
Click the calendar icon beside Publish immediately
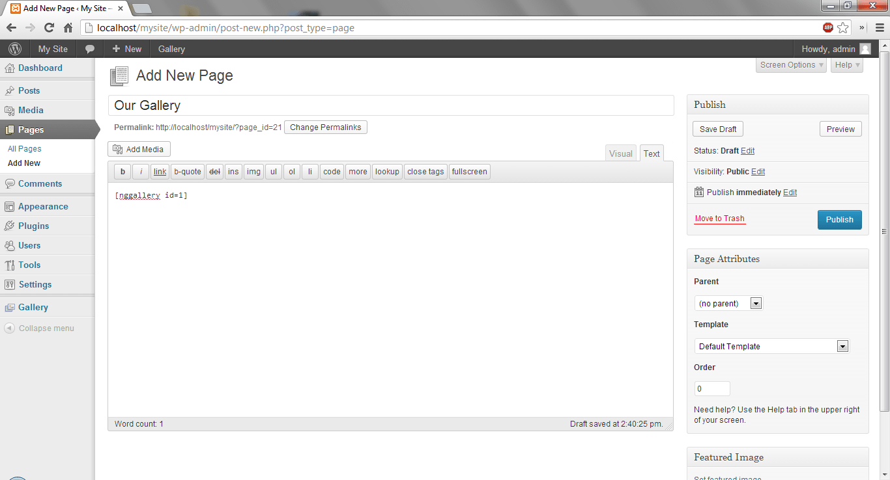pos(699,192)
